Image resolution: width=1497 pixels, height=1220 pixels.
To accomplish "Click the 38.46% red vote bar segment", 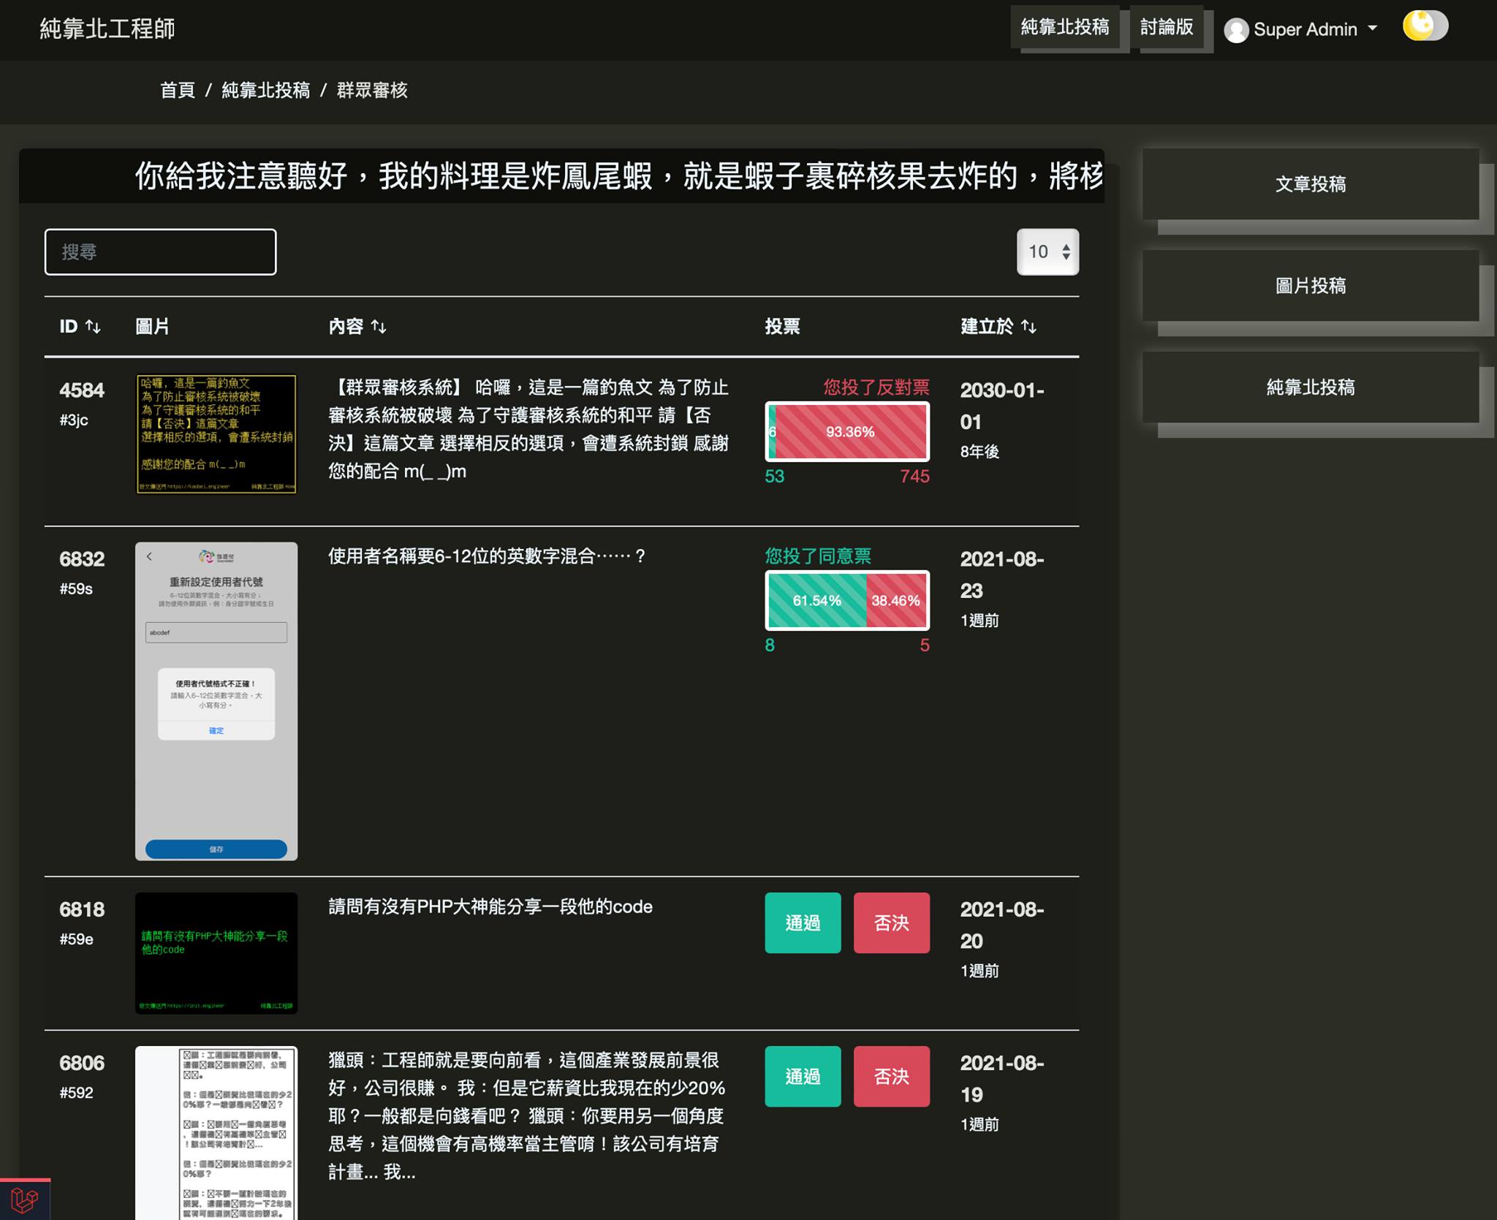I will 896,601.
